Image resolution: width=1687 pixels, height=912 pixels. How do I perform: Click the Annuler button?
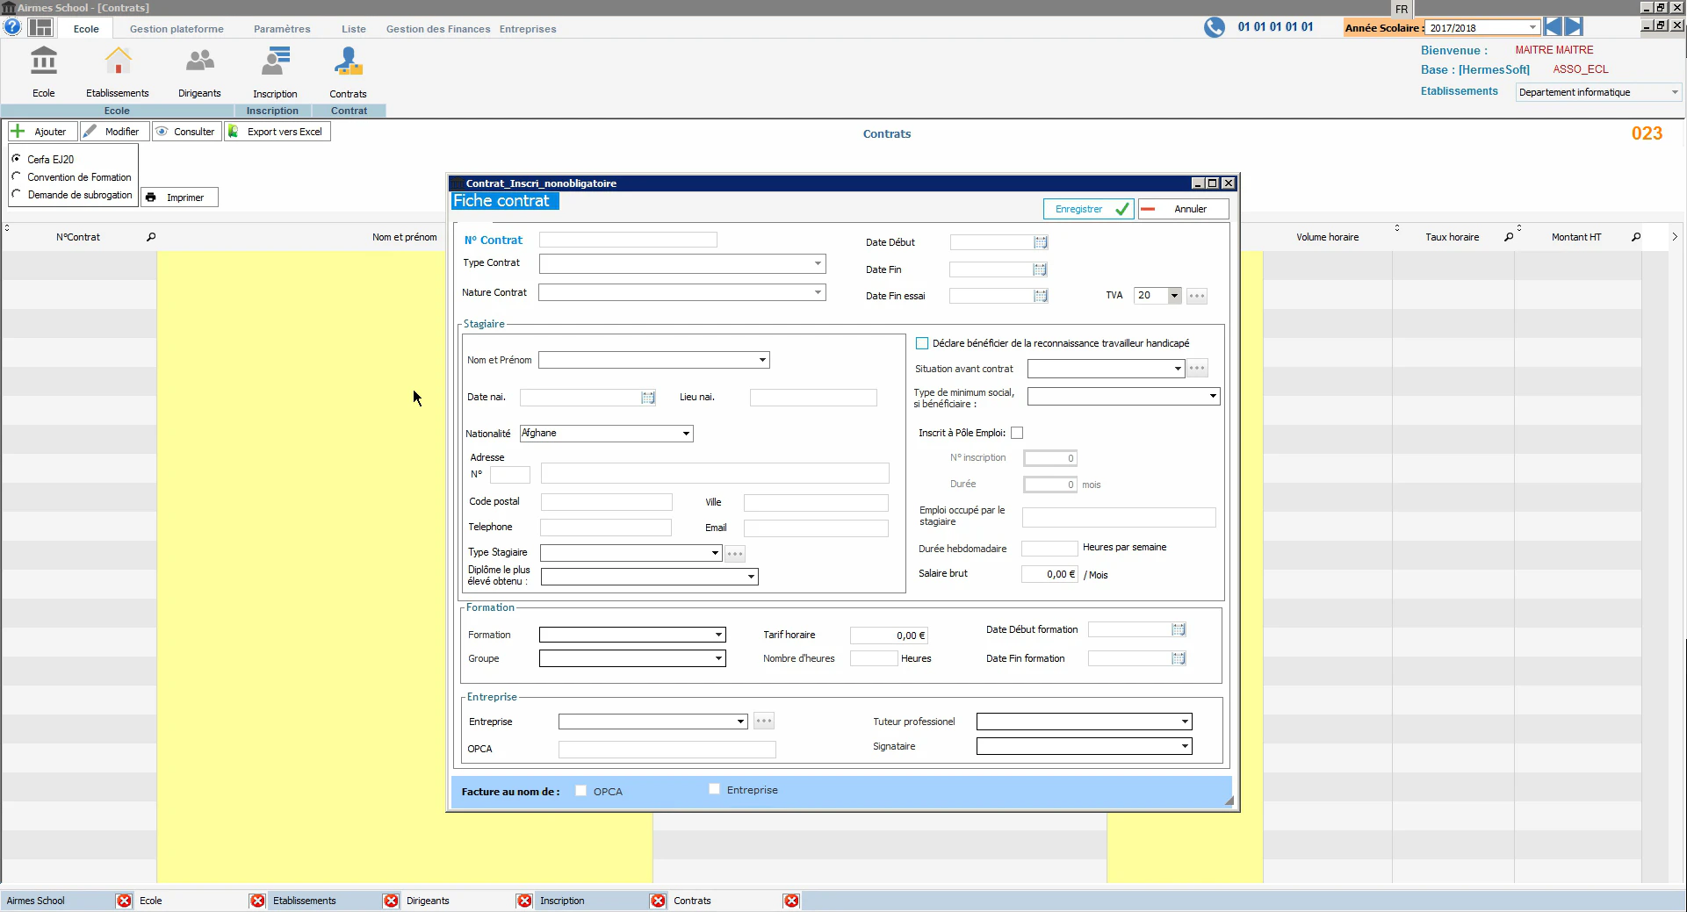click(x=1183, y=209)
